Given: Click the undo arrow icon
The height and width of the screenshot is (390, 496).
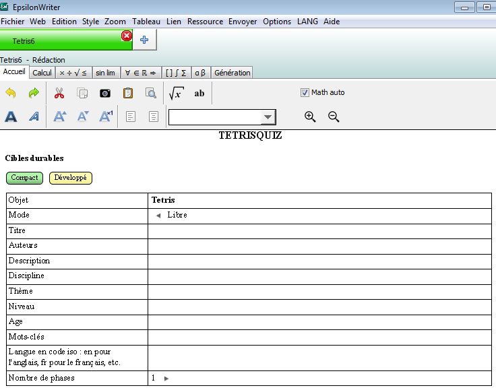Looking at the screenshot, I should point(11,93).
